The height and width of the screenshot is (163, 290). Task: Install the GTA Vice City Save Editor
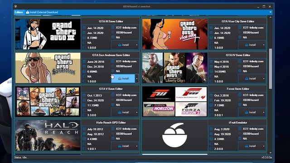[x=250, y=45]
